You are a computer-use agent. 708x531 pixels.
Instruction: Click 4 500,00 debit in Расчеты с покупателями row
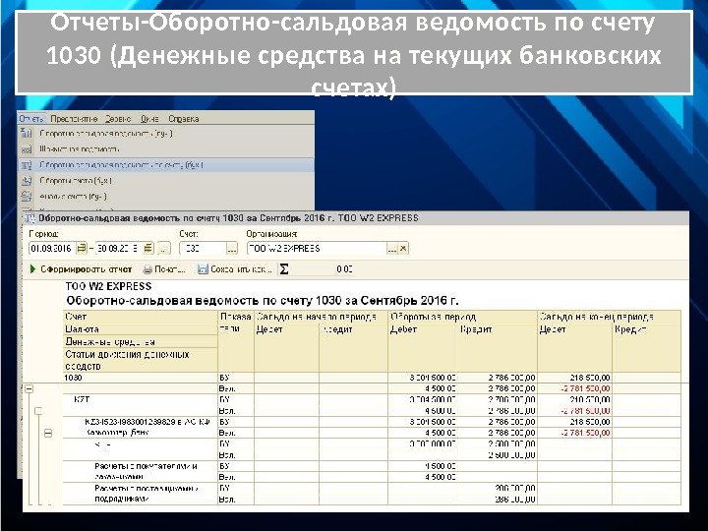coord(440,466)
